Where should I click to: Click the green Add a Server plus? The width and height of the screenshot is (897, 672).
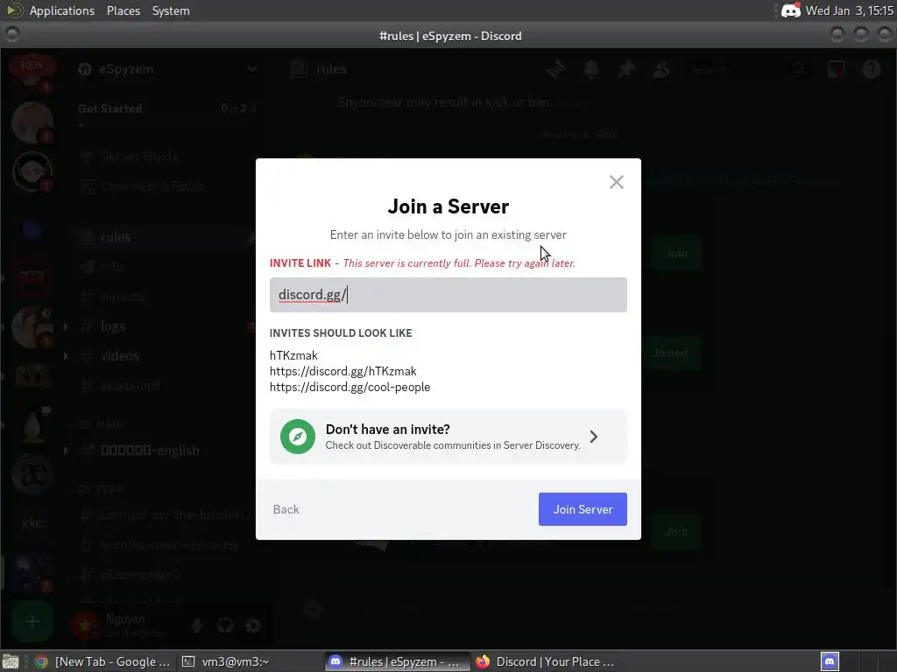point(32,621)
